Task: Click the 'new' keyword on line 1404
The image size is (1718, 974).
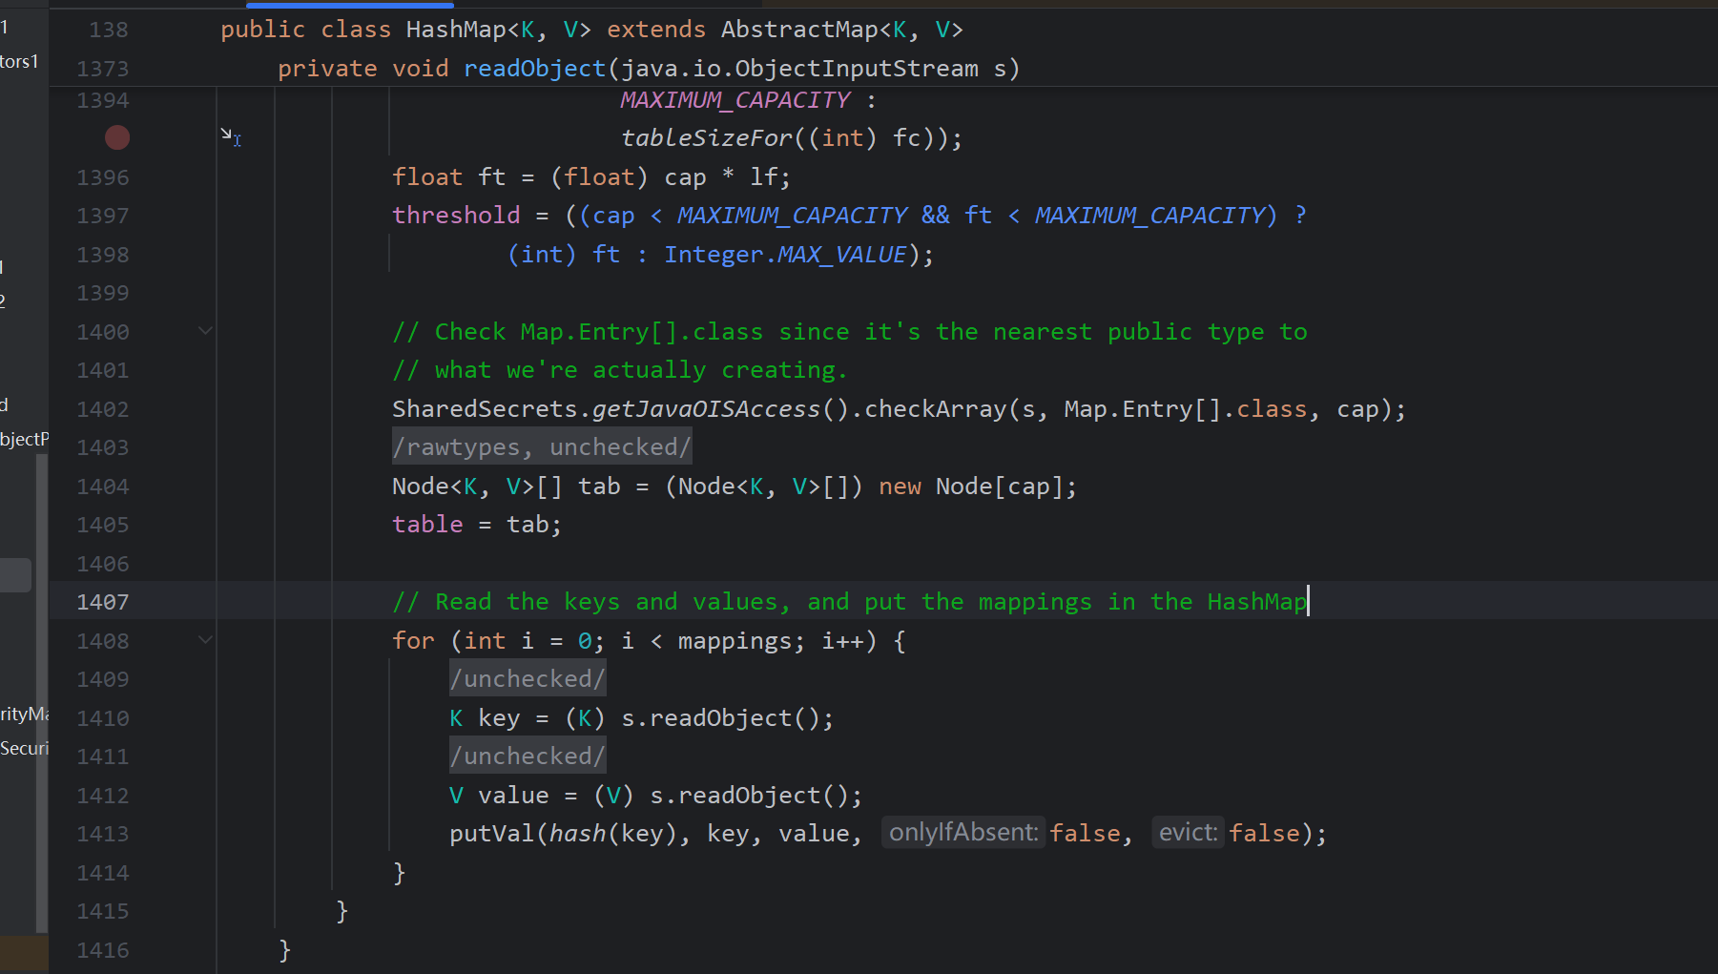Action: point(900,487)
